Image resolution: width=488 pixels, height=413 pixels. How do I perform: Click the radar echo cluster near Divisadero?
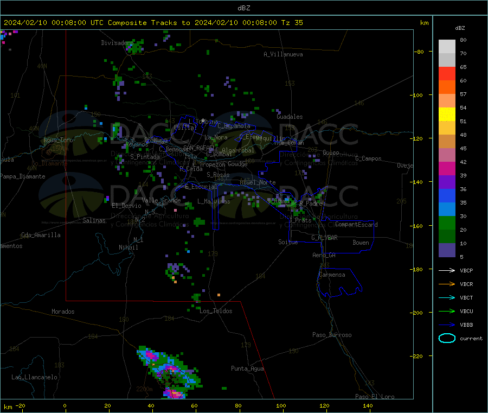tap(136, 46)
